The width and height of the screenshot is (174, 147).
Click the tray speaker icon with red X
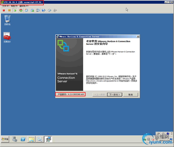pyautogui.click(x=153, y=139)
